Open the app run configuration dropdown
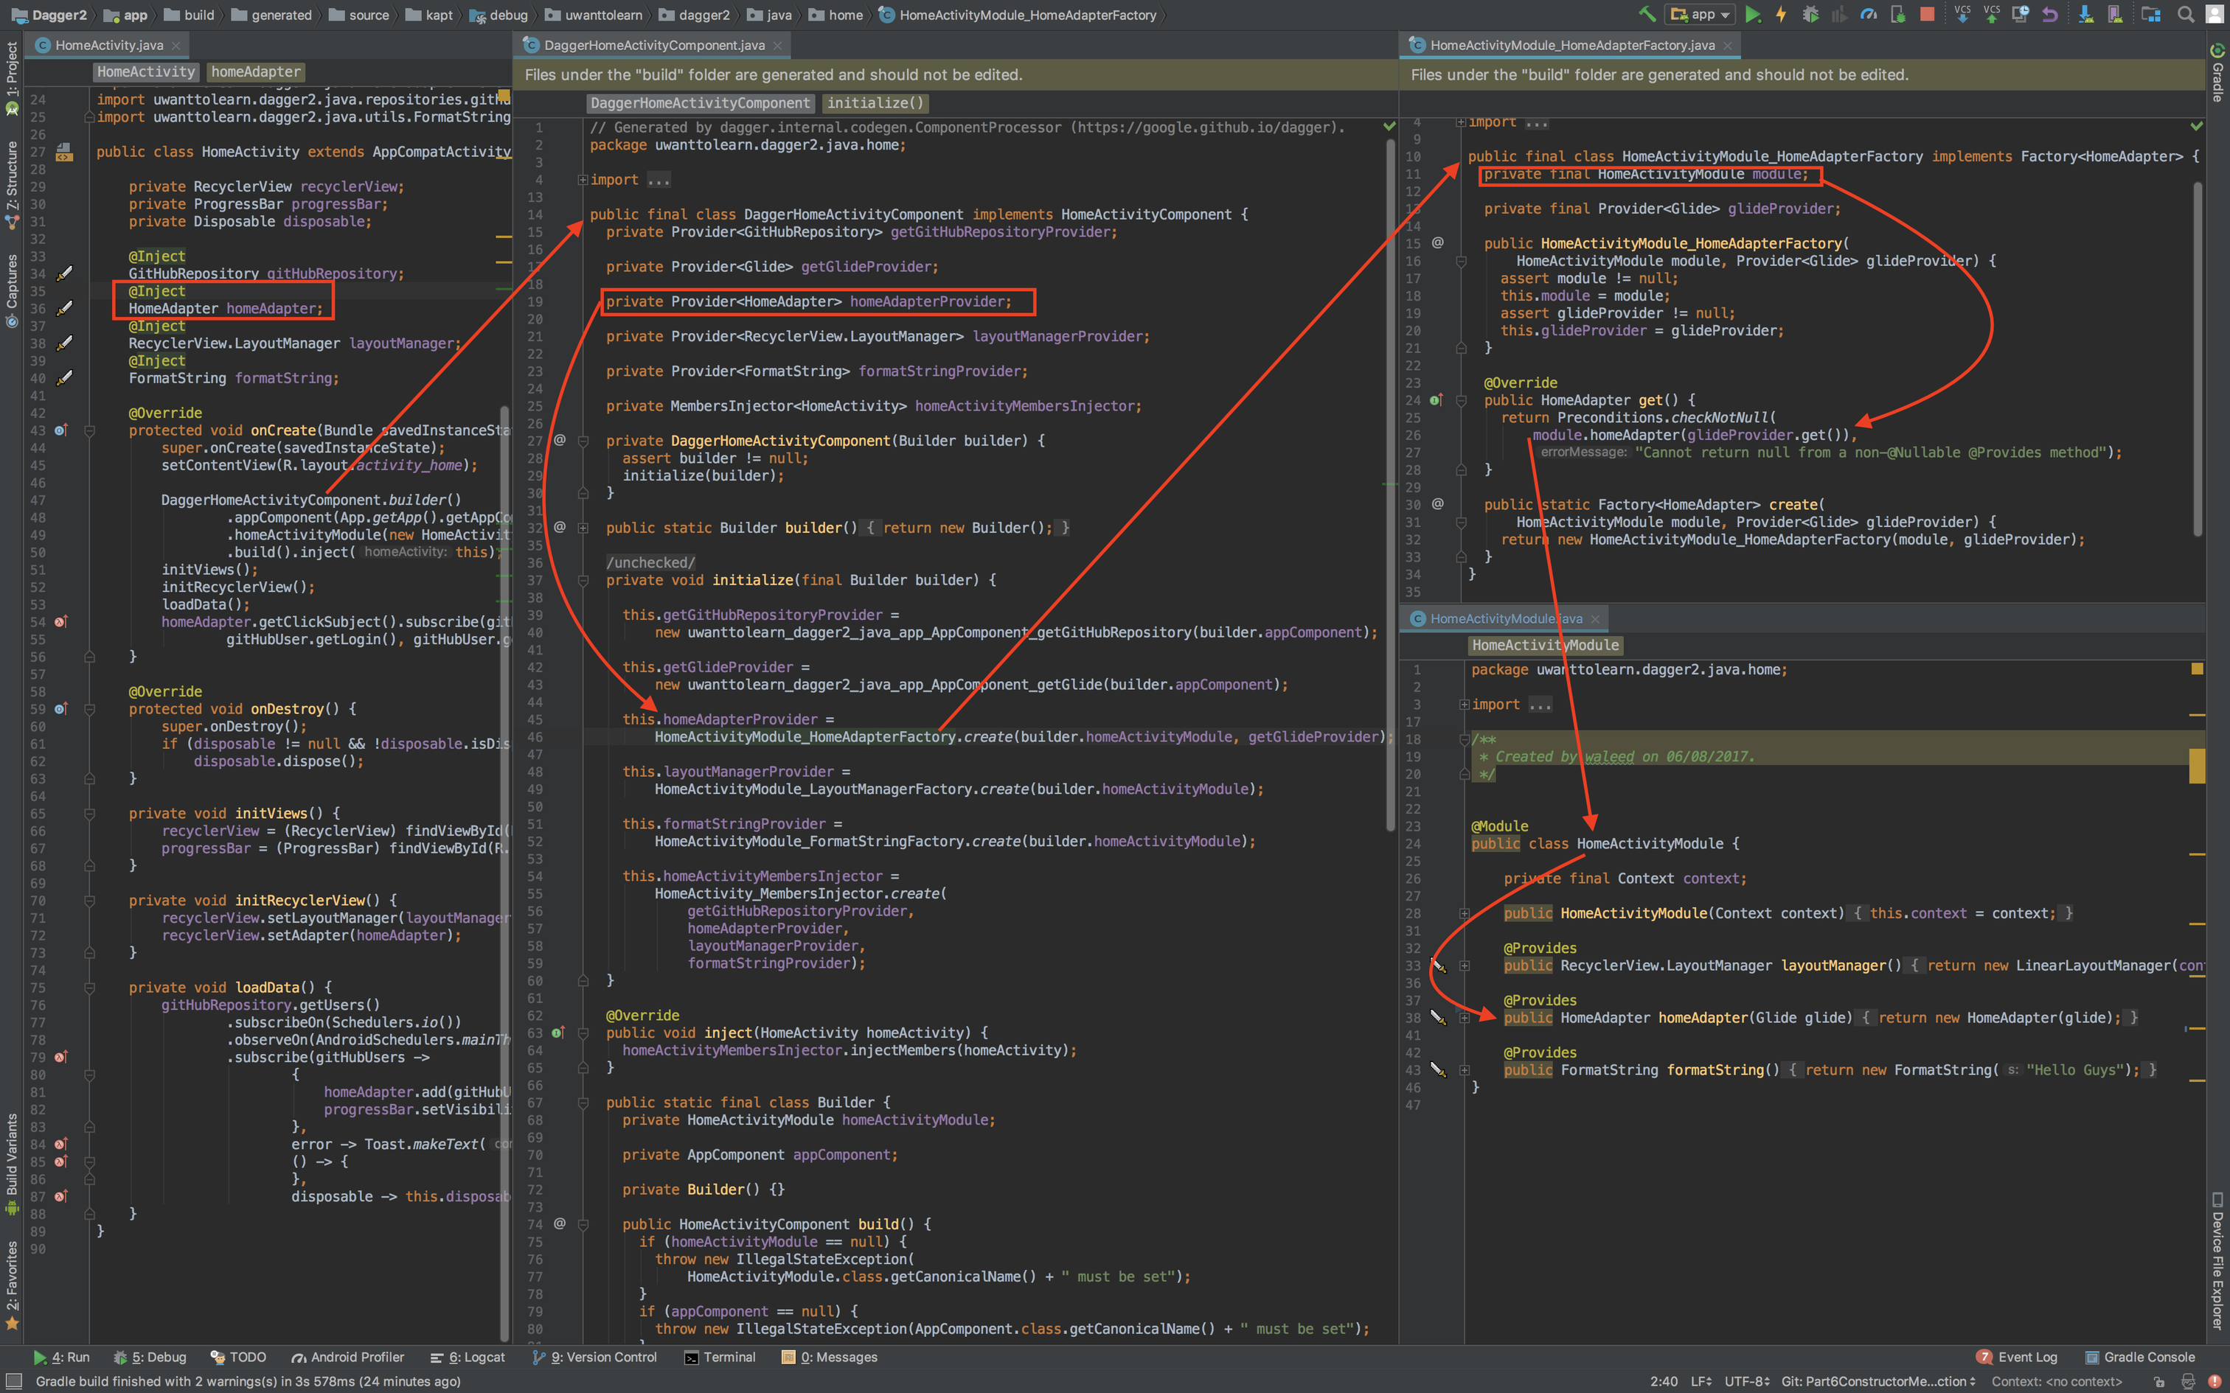Screen dimensions: 2230x1393 point(1701,15)
